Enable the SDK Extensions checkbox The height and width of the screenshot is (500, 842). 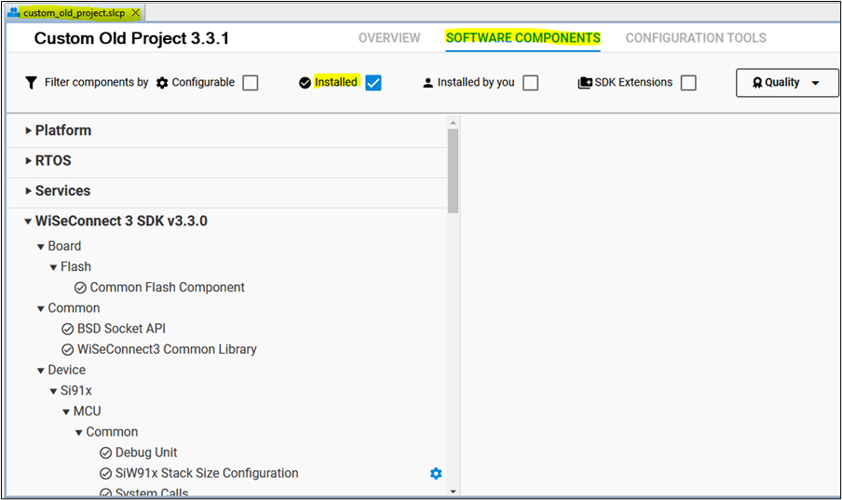(x=688, y=83)
